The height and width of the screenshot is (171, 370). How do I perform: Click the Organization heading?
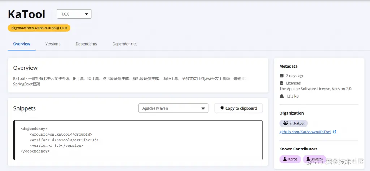click(292, 113)
